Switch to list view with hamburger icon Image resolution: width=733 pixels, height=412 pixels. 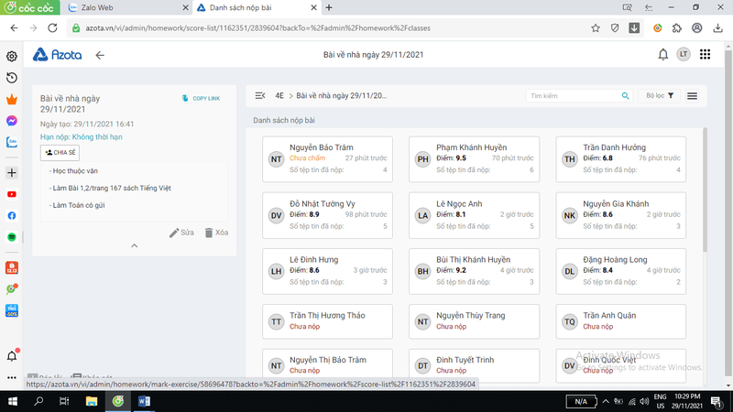[693, 96]
